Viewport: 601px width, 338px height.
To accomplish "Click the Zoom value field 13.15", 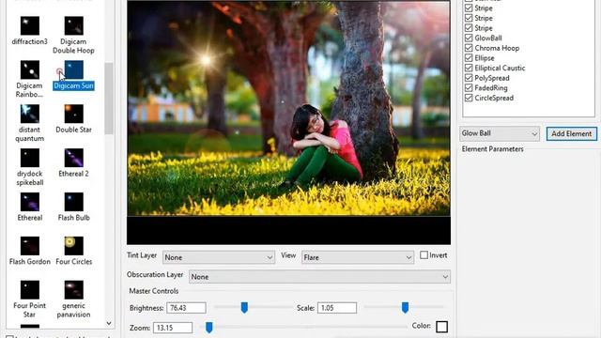I will [x=173, y=328].
